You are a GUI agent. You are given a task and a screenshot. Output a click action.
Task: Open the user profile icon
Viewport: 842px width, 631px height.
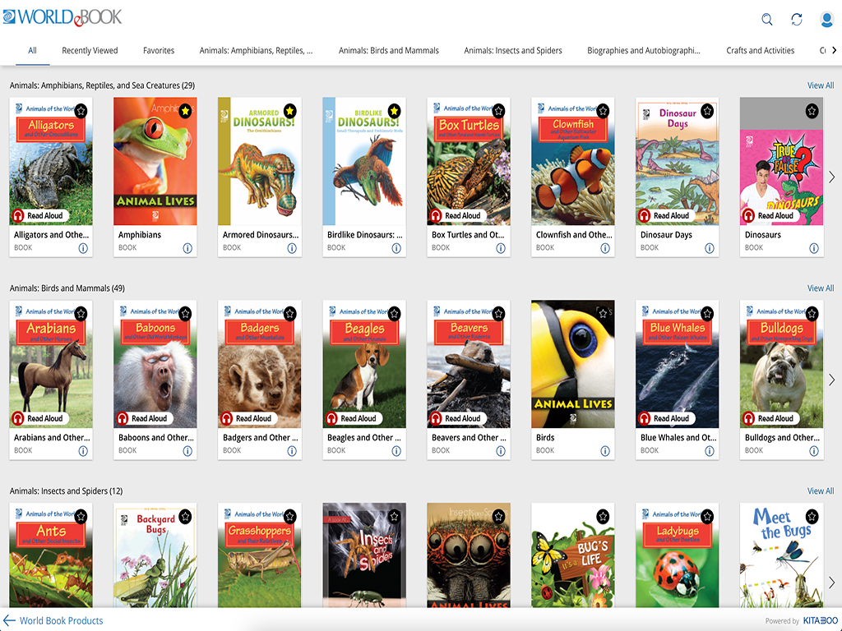click(826, 20)
